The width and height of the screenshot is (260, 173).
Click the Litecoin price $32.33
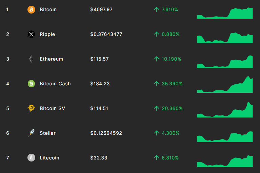tap(99, 158)
